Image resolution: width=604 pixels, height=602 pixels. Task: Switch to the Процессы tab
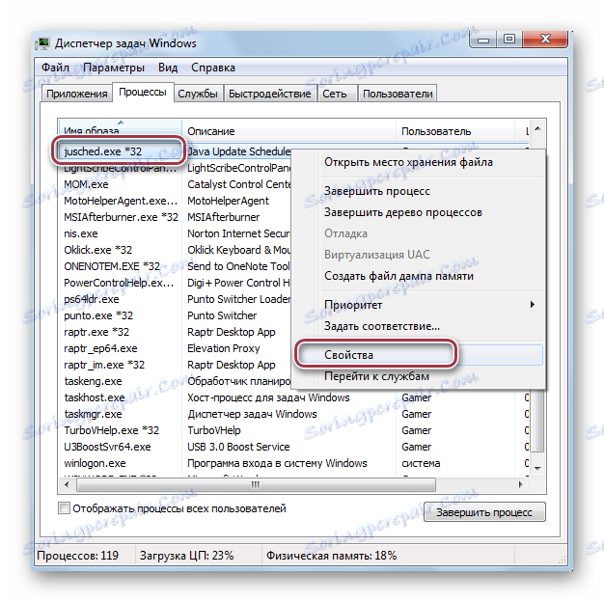click(143, 92)
